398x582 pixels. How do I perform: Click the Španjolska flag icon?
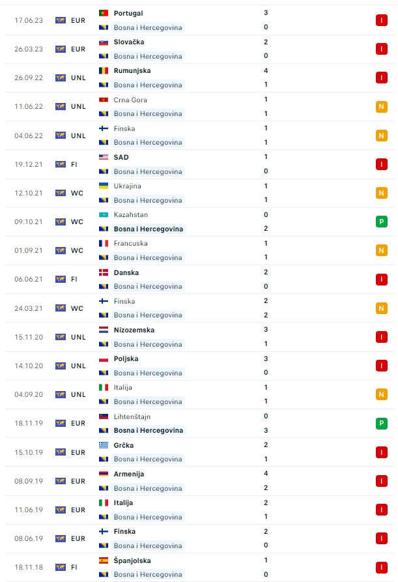point(103,560)
